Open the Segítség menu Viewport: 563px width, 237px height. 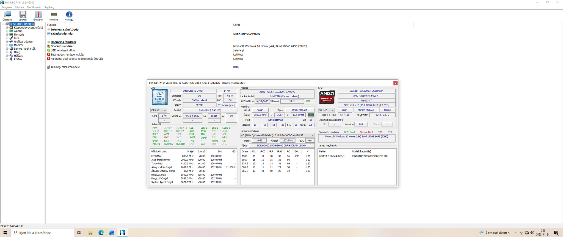click(x=49, y=7)
